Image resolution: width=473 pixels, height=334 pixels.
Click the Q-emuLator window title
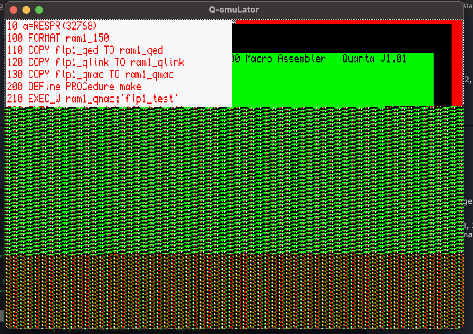pyautogui.click(x=234, y=10)
